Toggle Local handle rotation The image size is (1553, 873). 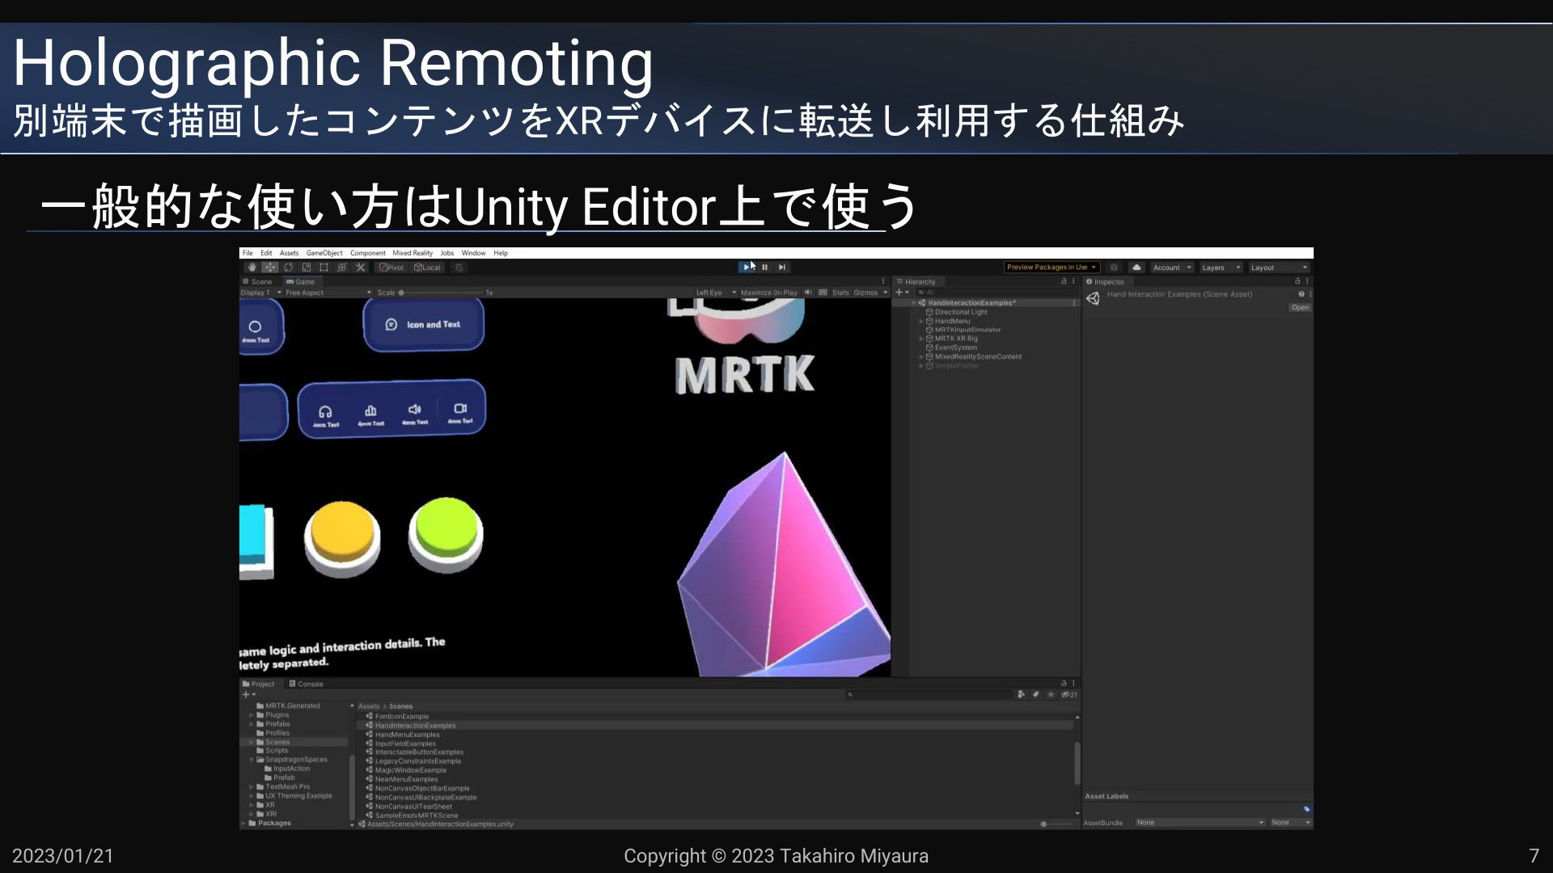[427, 268]
